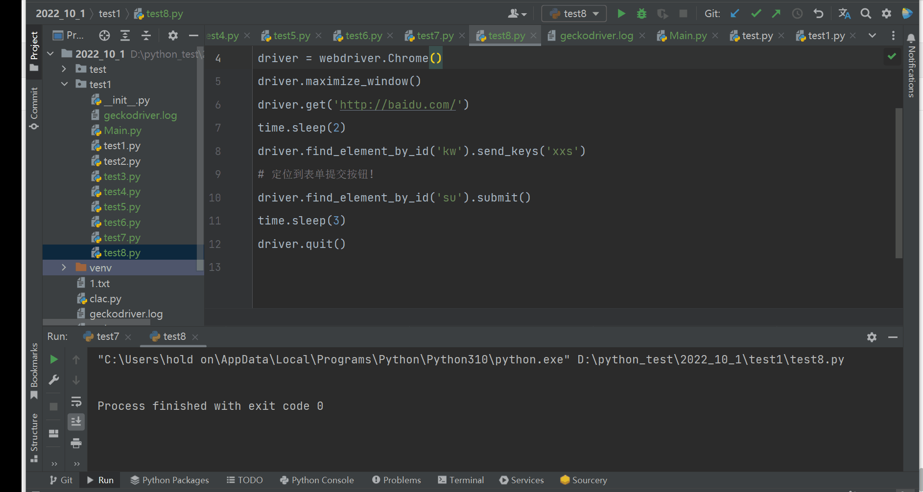Open 1.txt in the project tree
923x492 pixels.
(x=99, y=283)
